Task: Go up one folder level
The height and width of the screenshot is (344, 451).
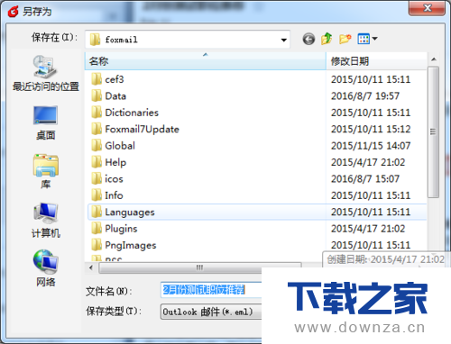Action: point(327,39)
